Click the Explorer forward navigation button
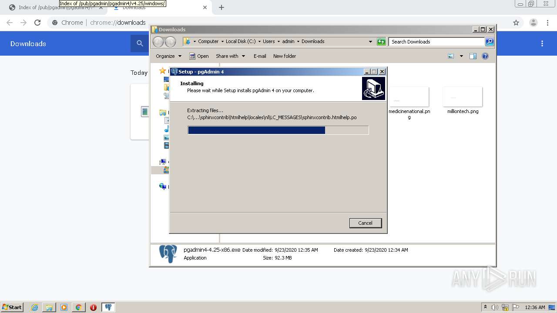The height and width of the screenshot is (313, 557). (170, 42)
